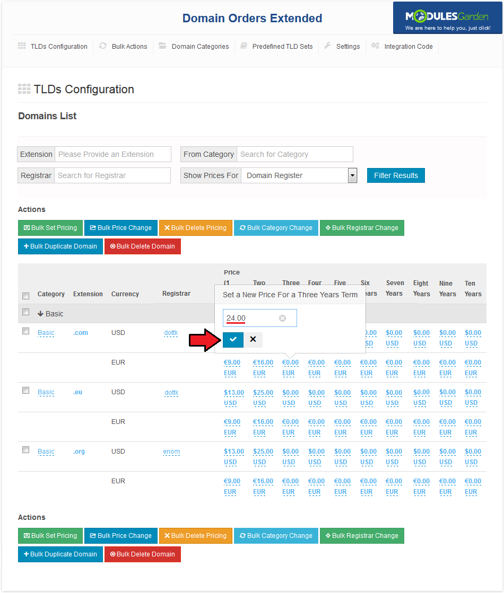
Task: Click the dottk registrar link in .eu row
Action: pos(171,393)
